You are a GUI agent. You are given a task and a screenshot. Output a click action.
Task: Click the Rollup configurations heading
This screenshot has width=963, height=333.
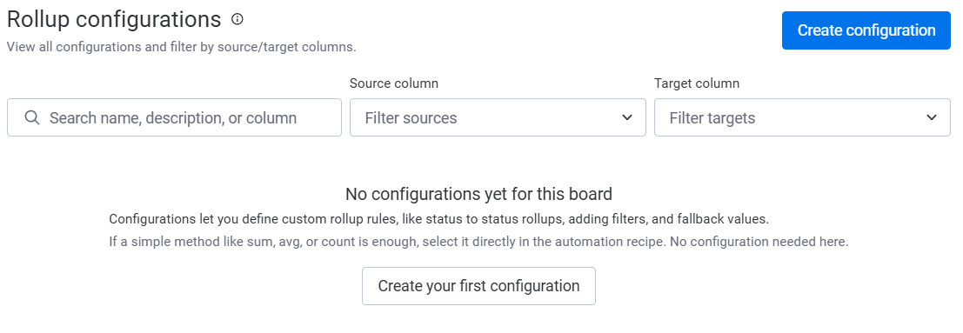point(114,20)
